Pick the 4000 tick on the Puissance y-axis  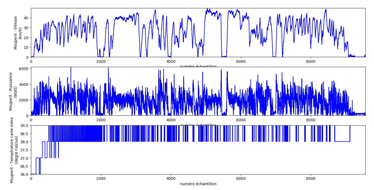(25, 84)
